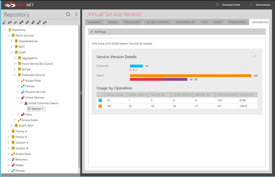Click the back-arrow export icon beside Service Version Details

(254, 57)
